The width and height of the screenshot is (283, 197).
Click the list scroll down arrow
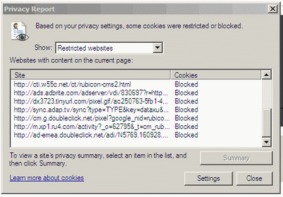pos(266,142)
